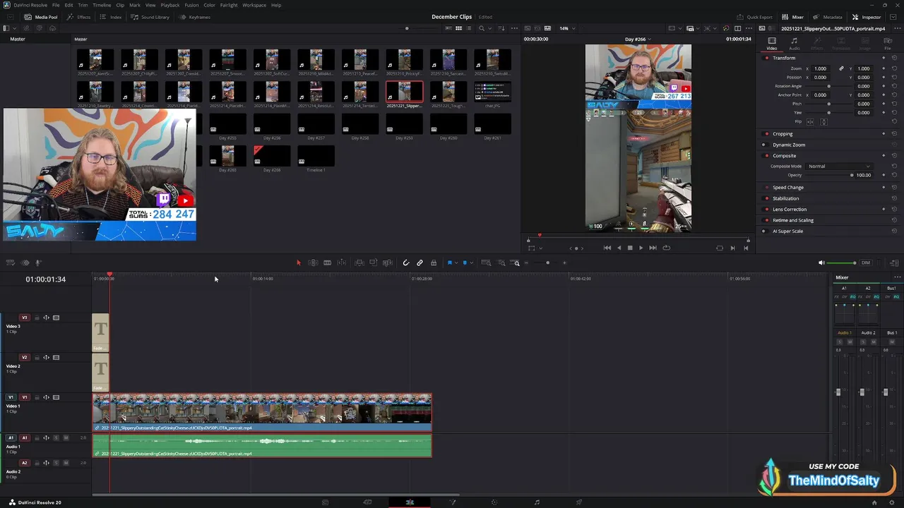The width and height of the screenshot is (904, 508).
Task: Toggle the Inspector panel button
Action: tap(867, 17)
